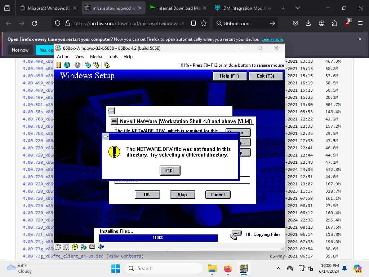The width and height of the screenshot is (369, 277).
Task: Open Copilot preview icon in taskbar
Action: tap(357, 268)
